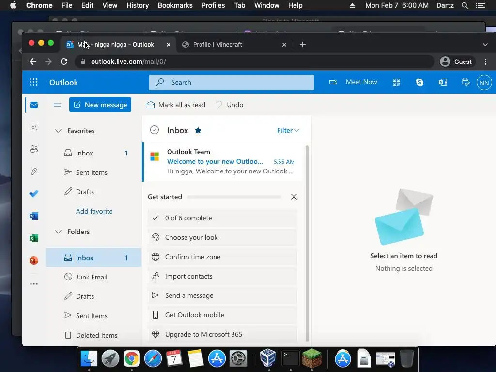
Task: Toggle Inbox favorite star
Action: point(198,130)
